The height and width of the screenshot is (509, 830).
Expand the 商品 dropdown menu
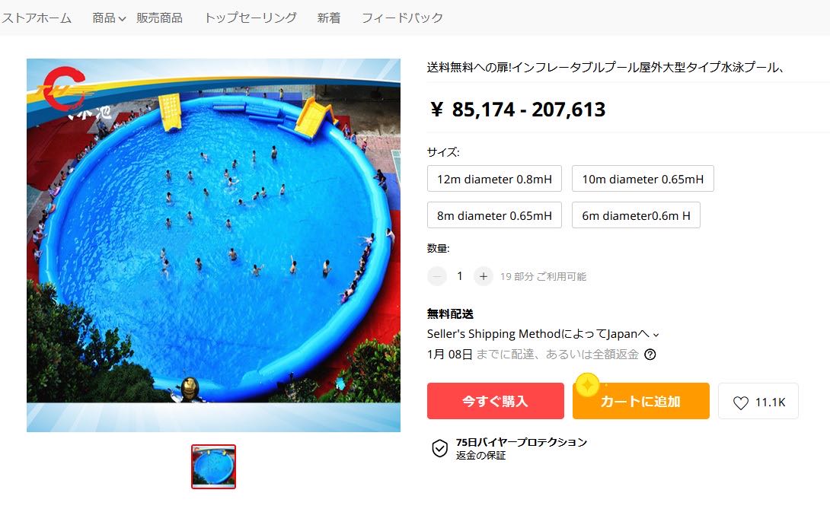click(x=109, y=18)
